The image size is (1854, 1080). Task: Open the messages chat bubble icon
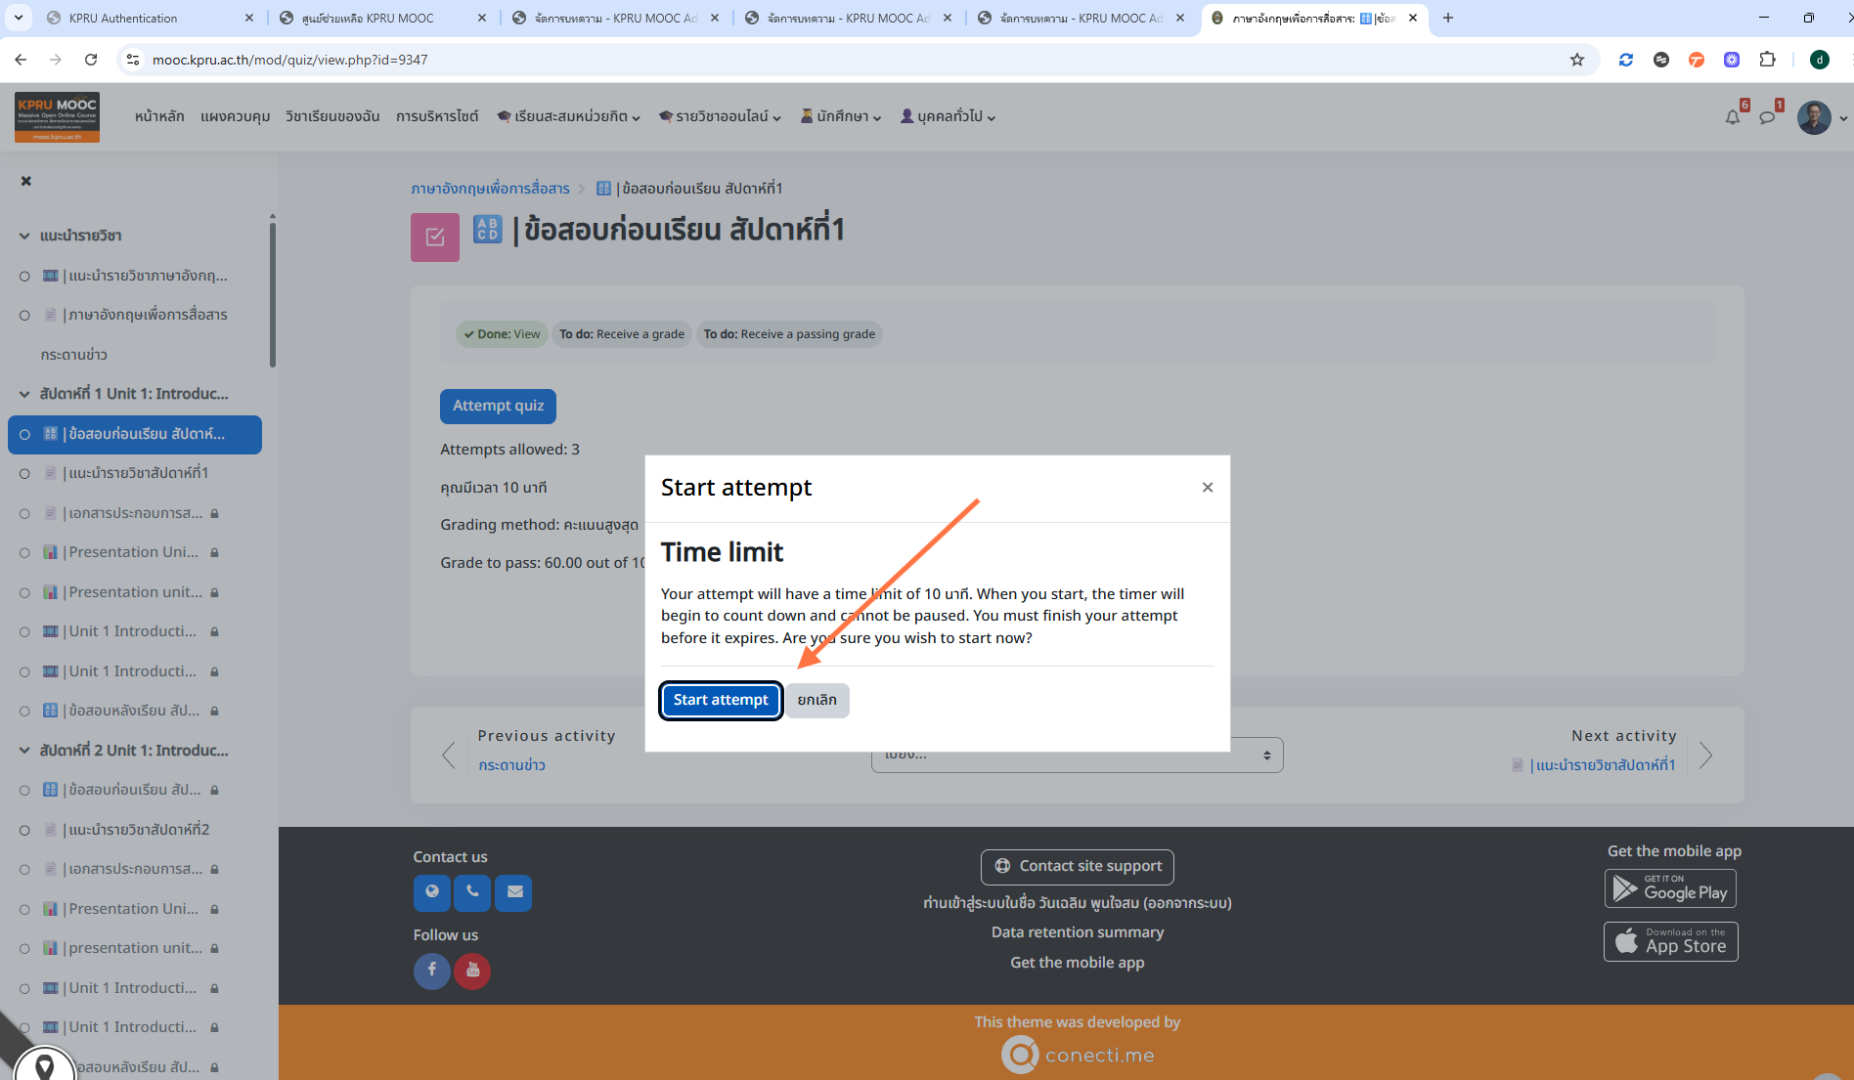[x=1767, y=117]
